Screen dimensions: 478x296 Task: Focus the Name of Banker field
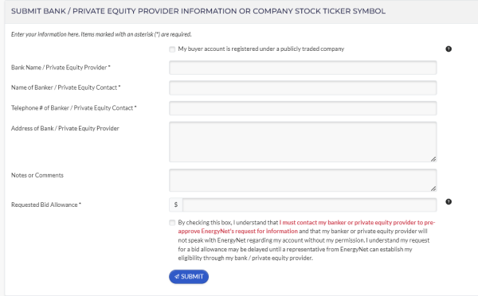(x=303, y=88)
